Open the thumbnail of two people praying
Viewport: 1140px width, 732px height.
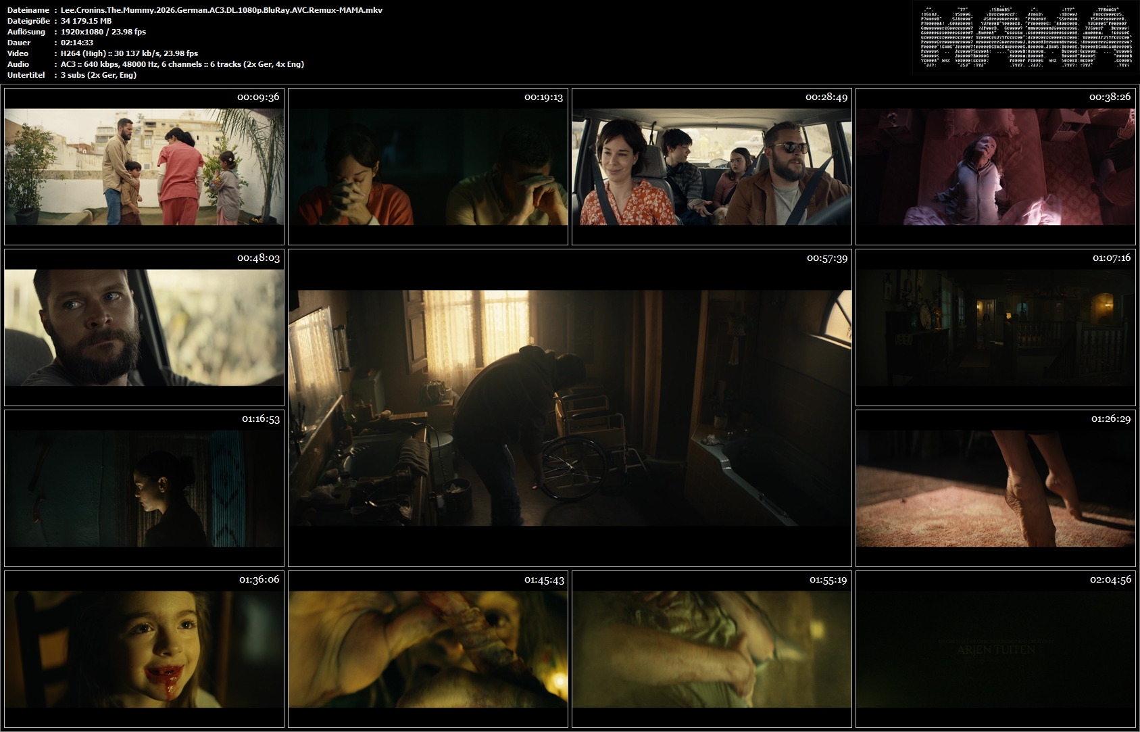[428, 166]
